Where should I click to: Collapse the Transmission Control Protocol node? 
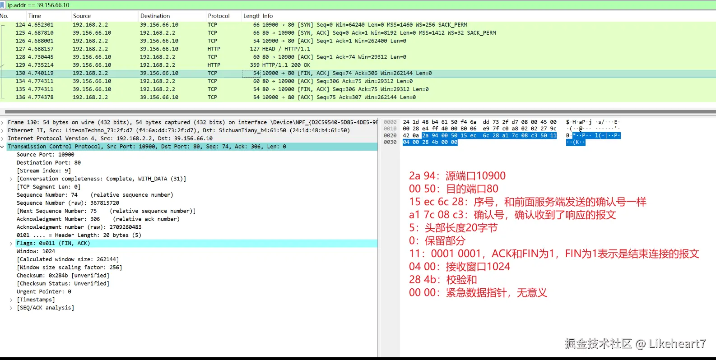3,147
